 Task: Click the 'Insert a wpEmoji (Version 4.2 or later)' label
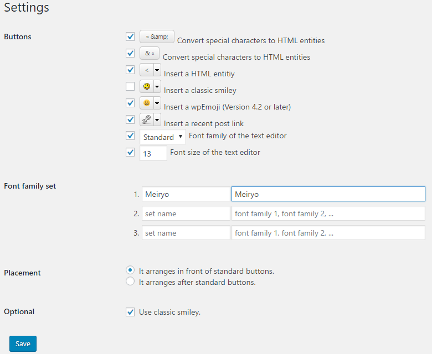(x=227, y=107)
